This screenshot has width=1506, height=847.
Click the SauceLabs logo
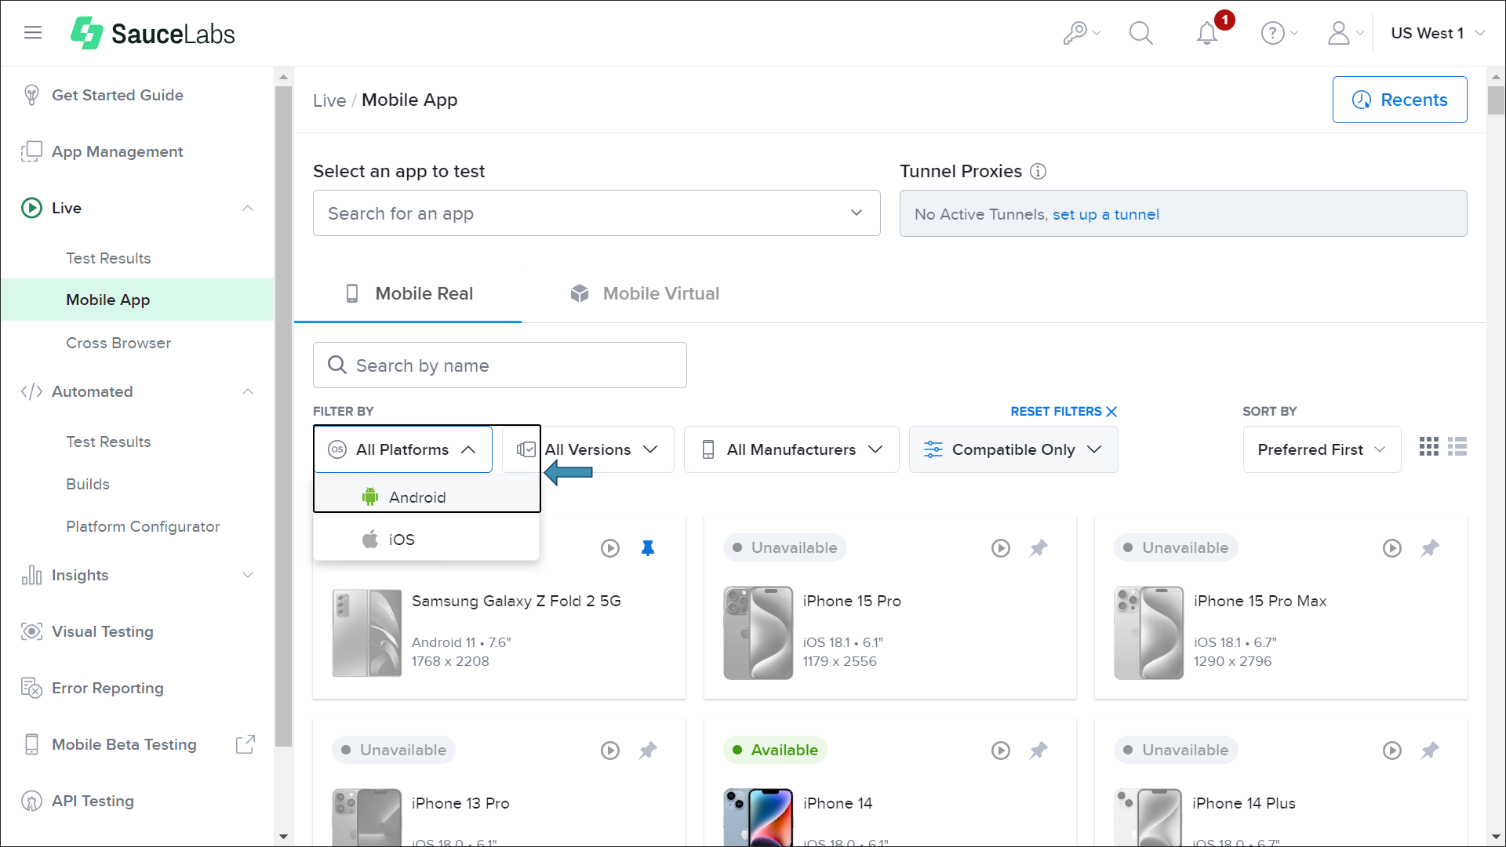point(153,33)
